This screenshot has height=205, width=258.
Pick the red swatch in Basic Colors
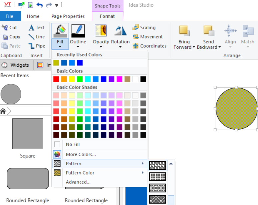coord(56,79)
